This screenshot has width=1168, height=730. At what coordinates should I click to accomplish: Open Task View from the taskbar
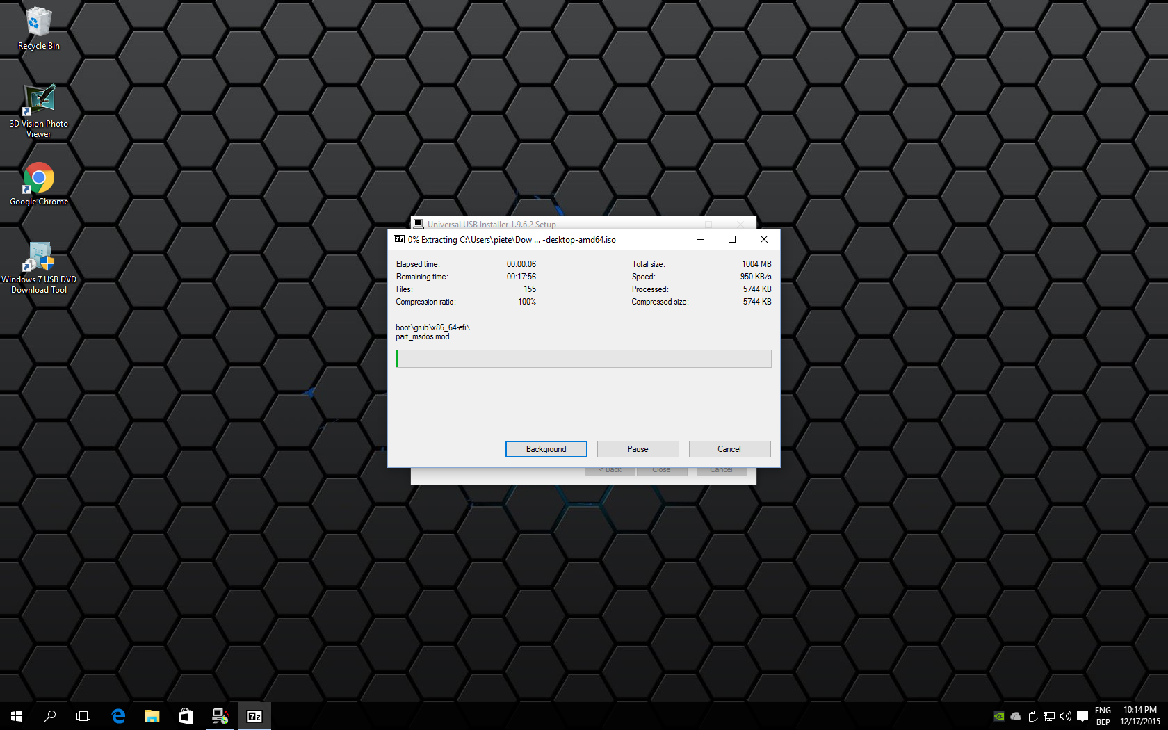[83, 716]
